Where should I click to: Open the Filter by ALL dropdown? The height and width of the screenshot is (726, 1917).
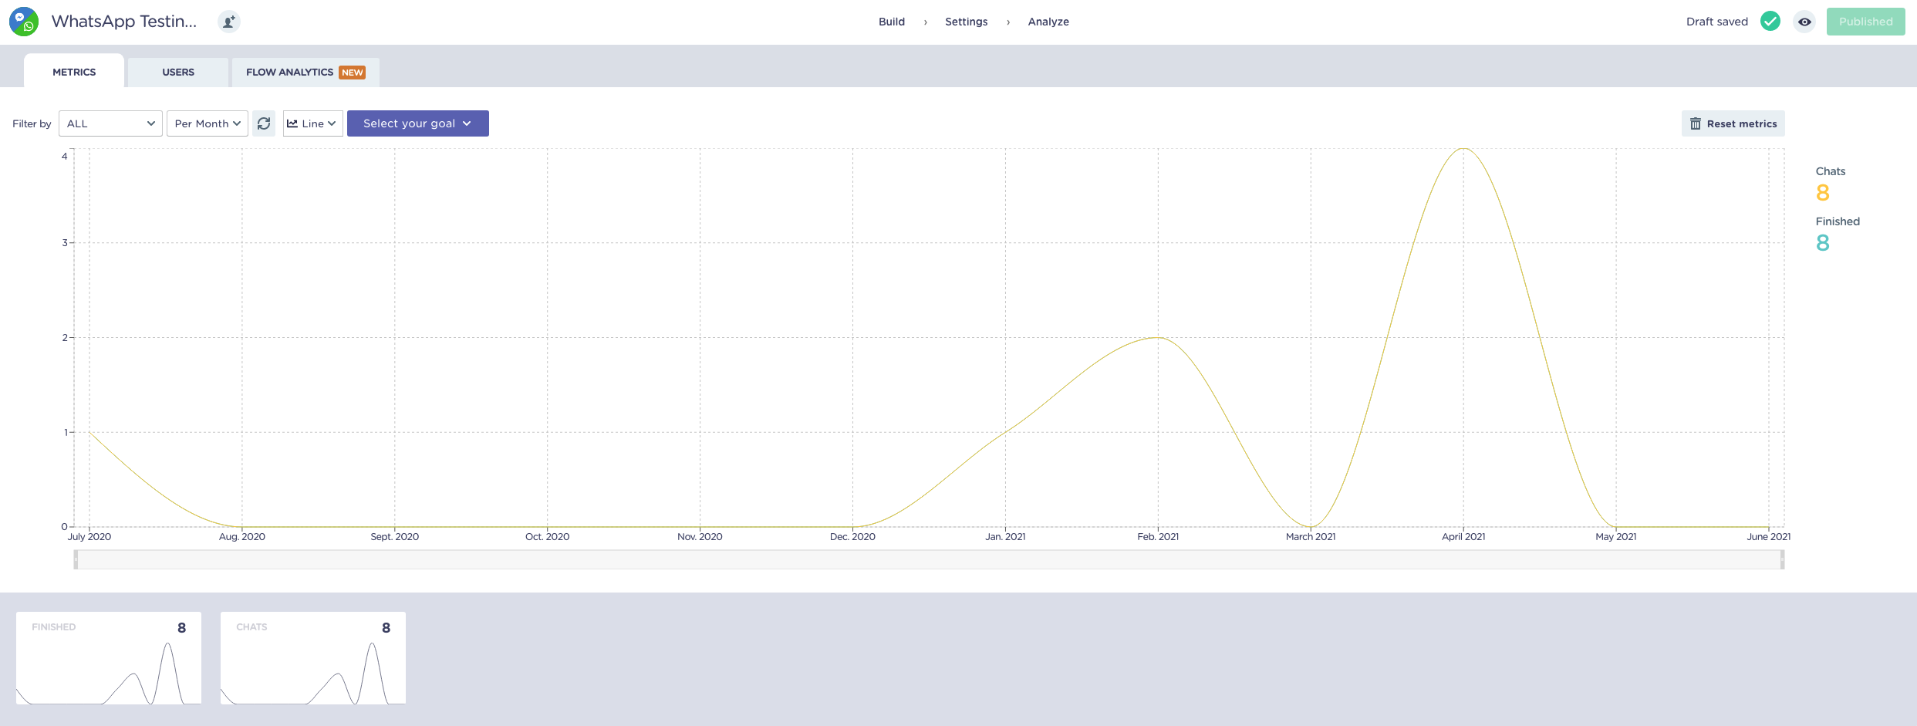pos(110,123)
